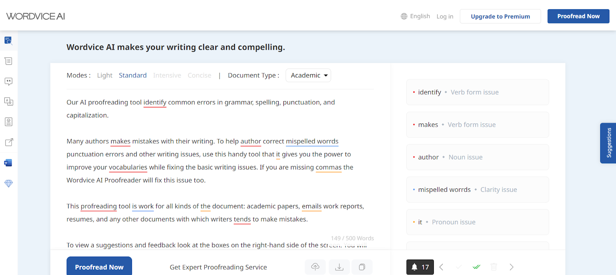Image resolution: width=616 pixels, height=275 pixels.
Task: Click the download document icon
Action: coord(339,267)
